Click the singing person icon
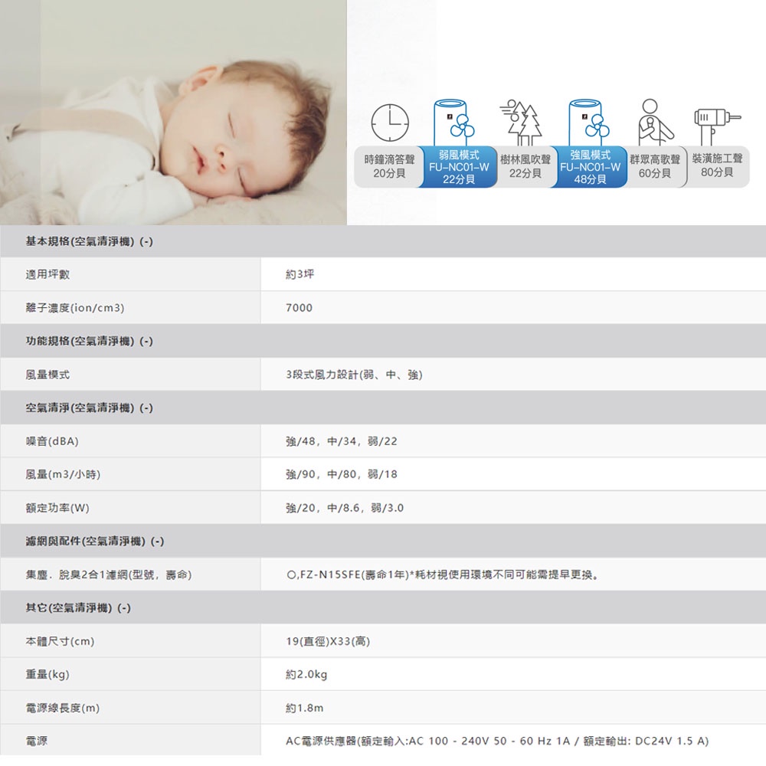Image resolution: width=766 pixels, height=766 pixels. tap(651, 121)
